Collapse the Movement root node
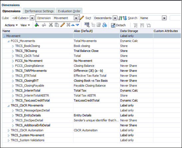This screenshot has height=148, width=182. [4, 36]
